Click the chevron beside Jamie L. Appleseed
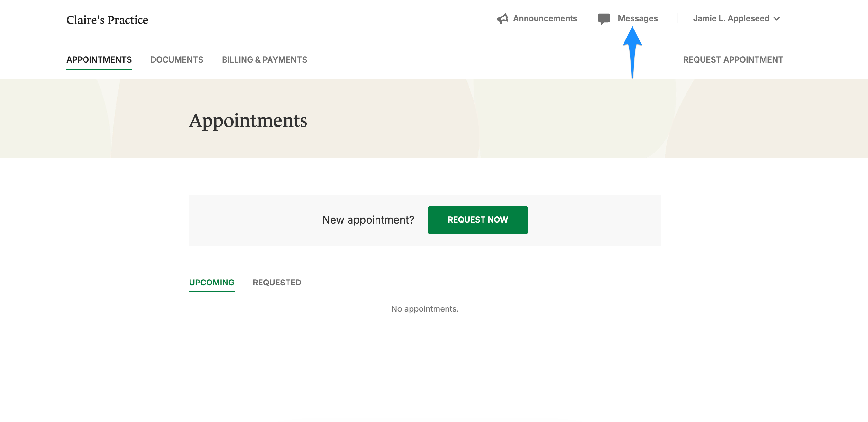 [x=776, y=19]
